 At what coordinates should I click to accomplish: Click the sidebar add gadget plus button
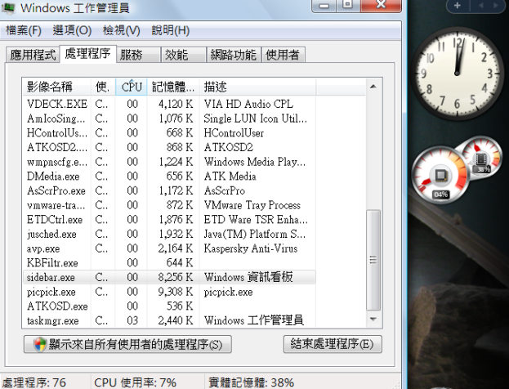[458, 5]
